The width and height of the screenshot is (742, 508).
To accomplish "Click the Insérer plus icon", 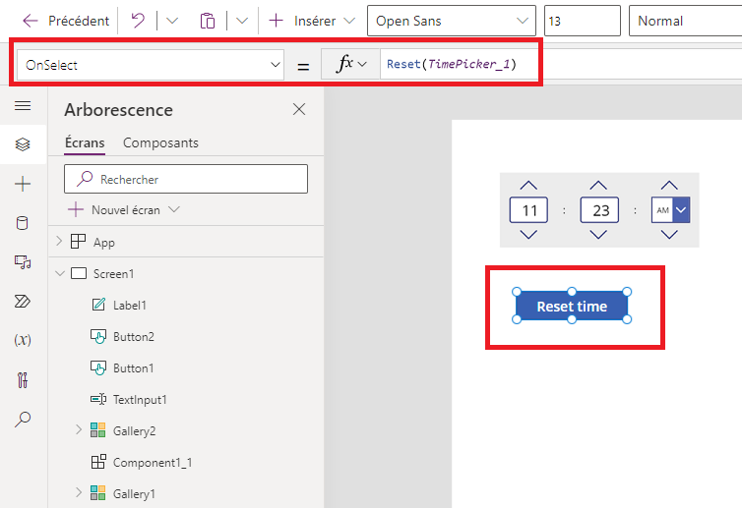I will click(x=276, y=21).
